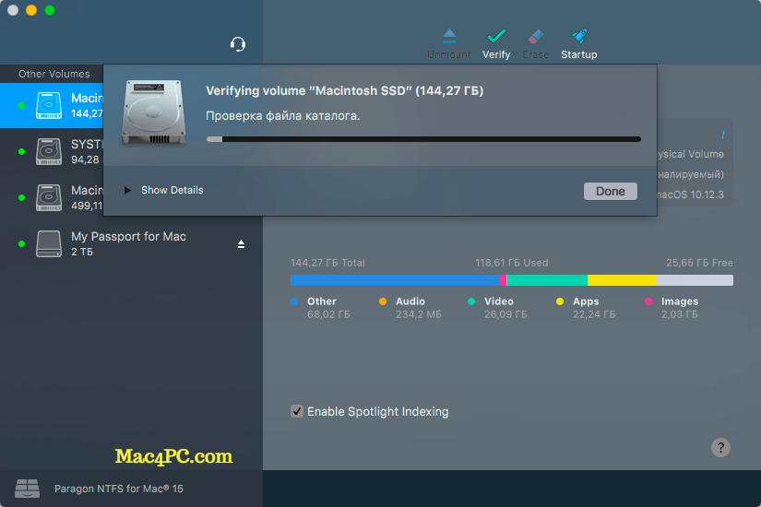Click the orange Audio legend dot

(383, 301)
